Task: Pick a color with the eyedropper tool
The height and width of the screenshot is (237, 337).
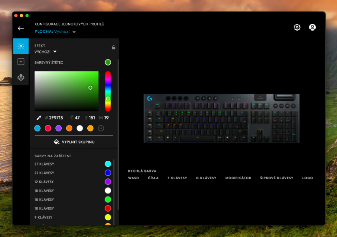Action: (38, 118)
